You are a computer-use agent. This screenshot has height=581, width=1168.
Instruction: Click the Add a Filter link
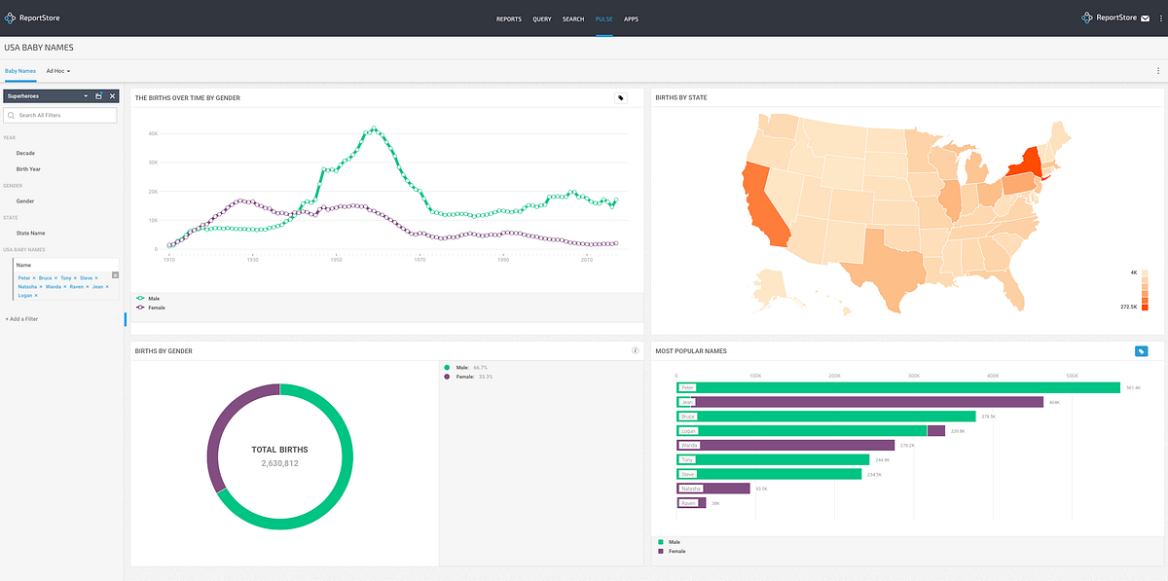(20, 318)
